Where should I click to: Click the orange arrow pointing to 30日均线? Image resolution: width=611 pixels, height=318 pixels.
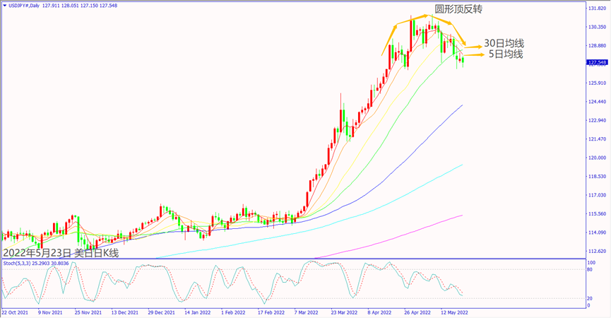pyautogui.click(x=473, y=46)
